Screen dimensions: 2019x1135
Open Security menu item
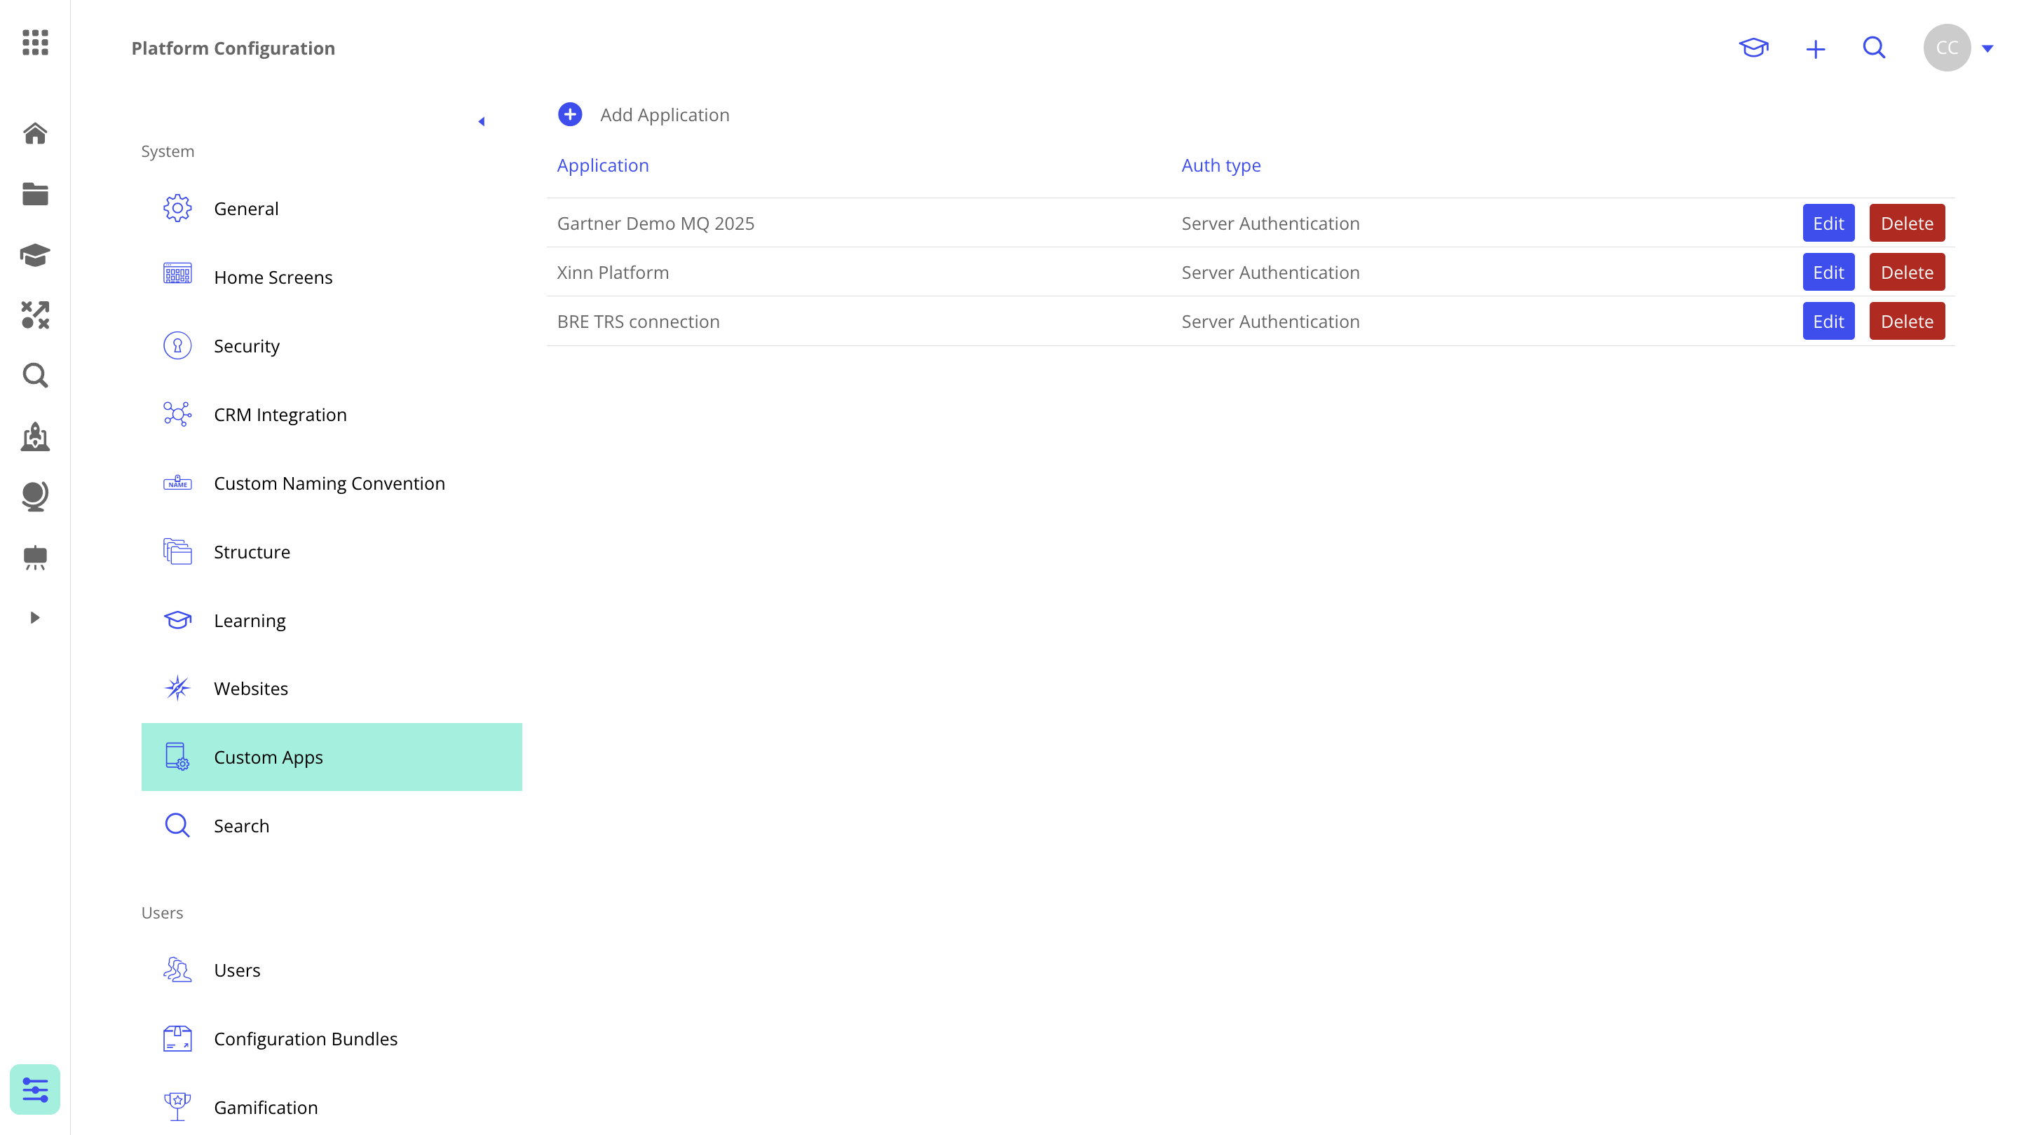[x=332, y=345]
